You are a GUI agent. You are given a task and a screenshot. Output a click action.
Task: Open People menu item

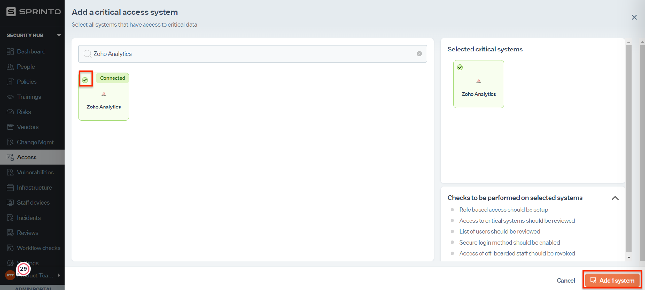pyautogui.click(x=32, y=67)
